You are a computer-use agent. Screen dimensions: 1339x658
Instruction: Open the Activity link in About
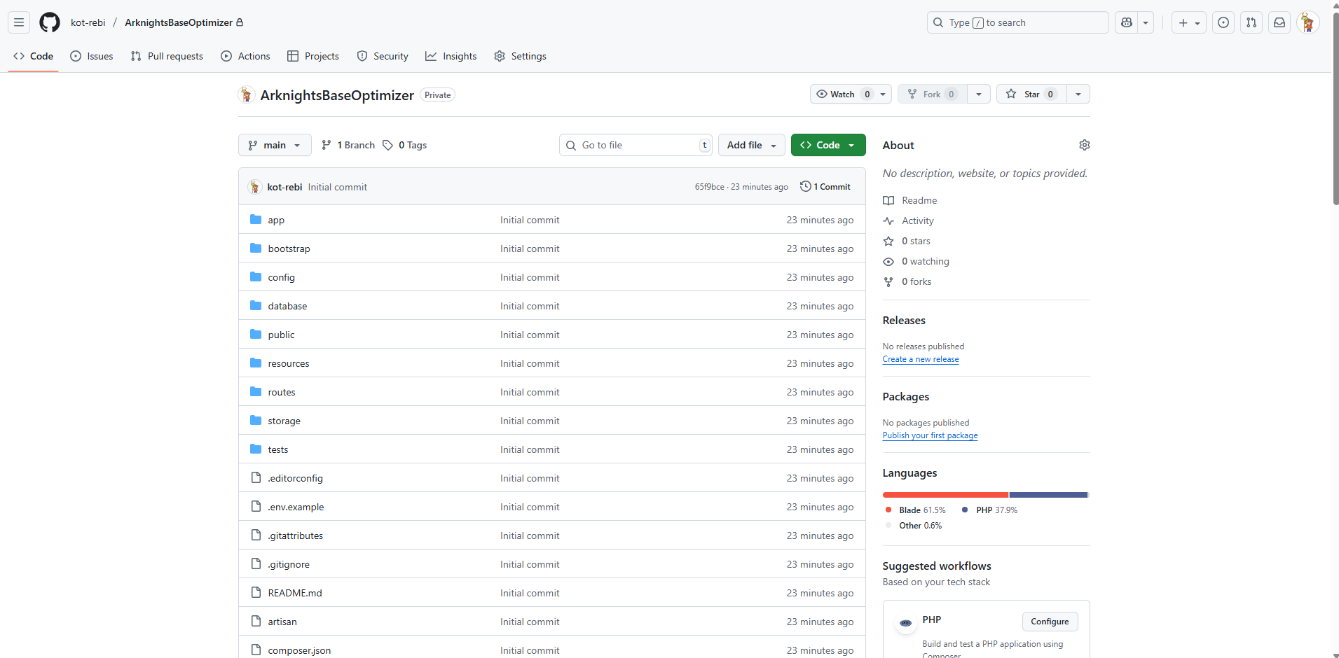tap(908, 220)
